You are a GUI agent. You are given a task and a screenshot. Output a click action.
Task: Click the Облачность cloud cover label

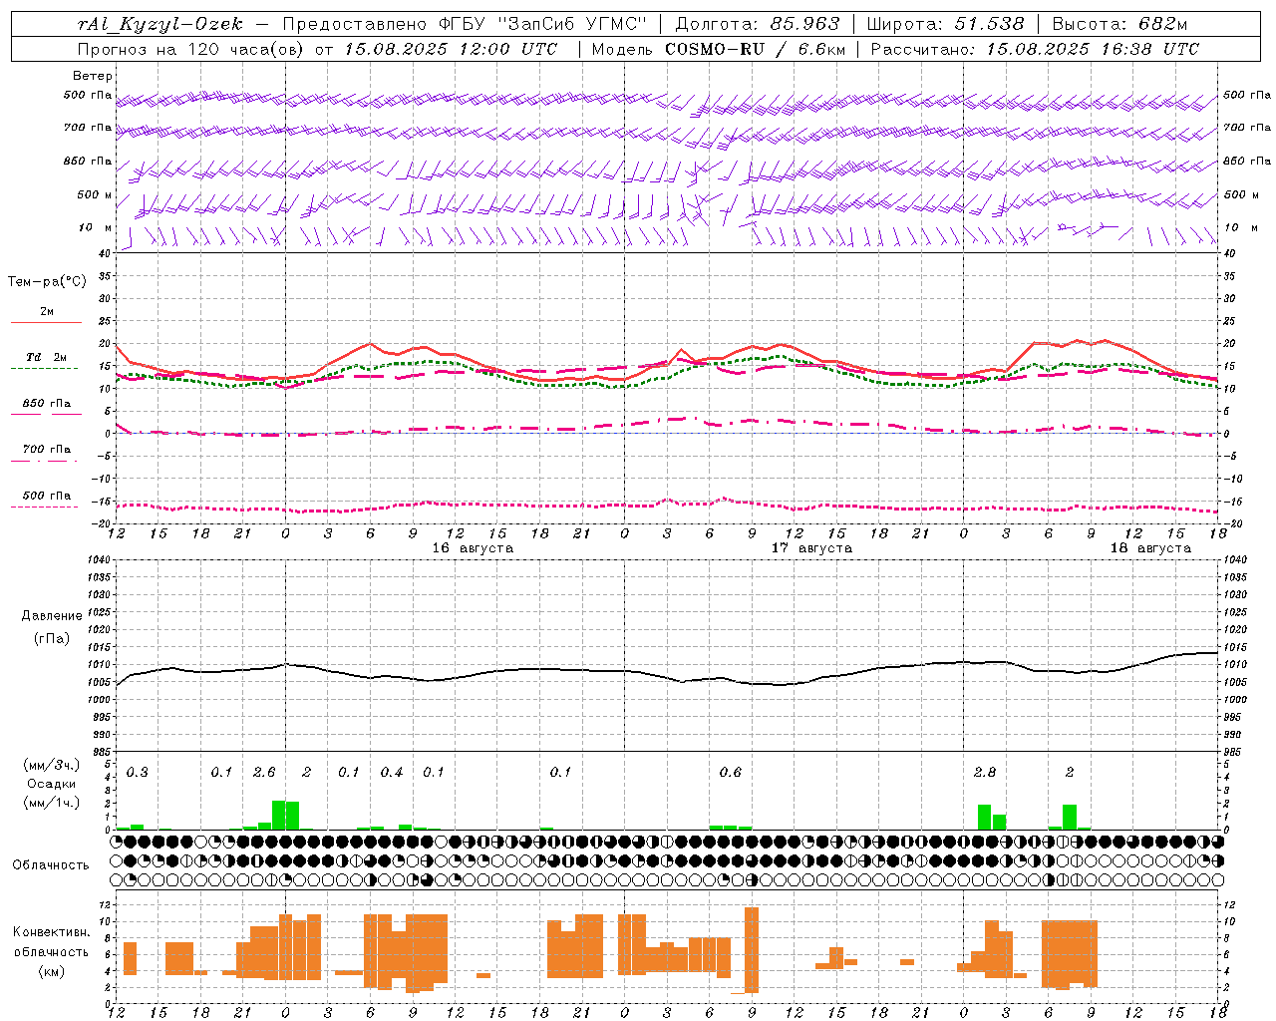tap(51, 865)
